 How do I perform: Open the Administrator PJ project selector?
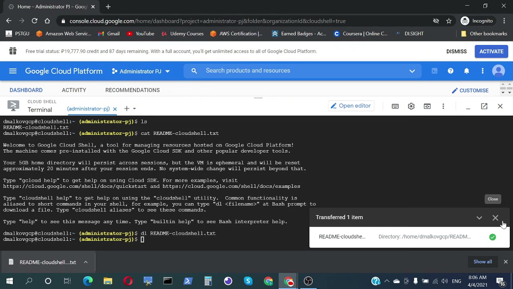pyautogui.click(x=141, y=71)
